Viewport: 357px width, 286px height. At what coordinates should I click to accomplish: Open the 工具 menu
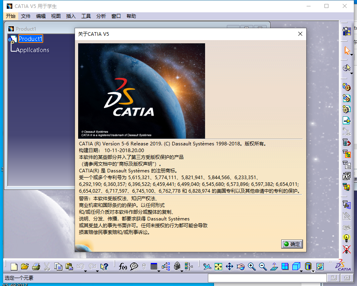click(x=86, y=16)
